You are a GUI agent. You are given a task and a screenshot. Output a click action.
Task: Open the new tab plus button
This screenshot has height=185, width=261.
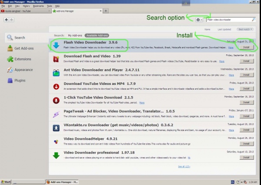click(x=106, y=11)
